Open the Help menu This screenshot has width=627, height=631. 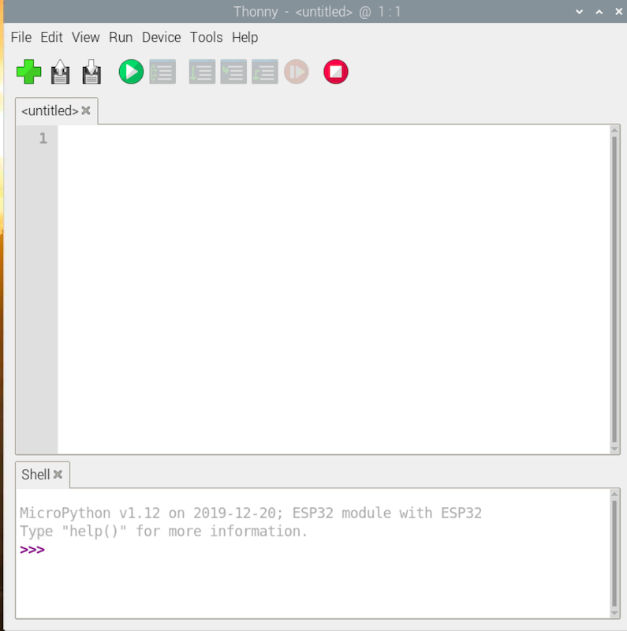[x=244, y=37]
